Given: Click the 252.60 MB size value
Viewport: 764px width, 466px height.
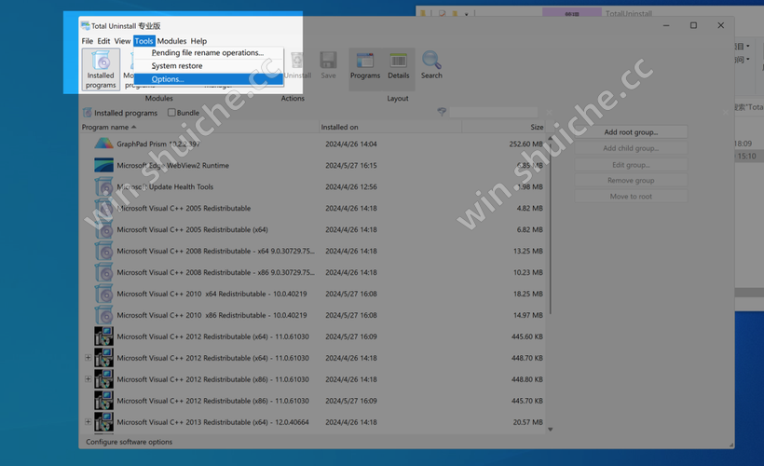Looking at the screenshot, I should click(525, 144).
